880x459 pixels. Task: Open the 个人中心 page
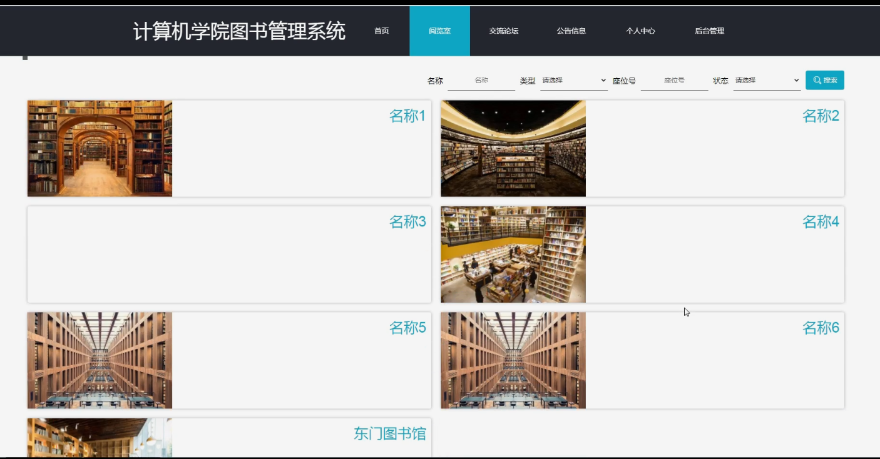pyautogui.click(x=640, y=31)
